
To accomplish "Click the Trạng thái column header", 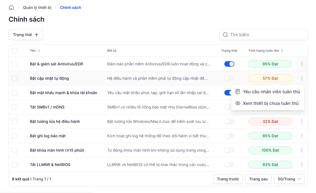I will (229, 51).
